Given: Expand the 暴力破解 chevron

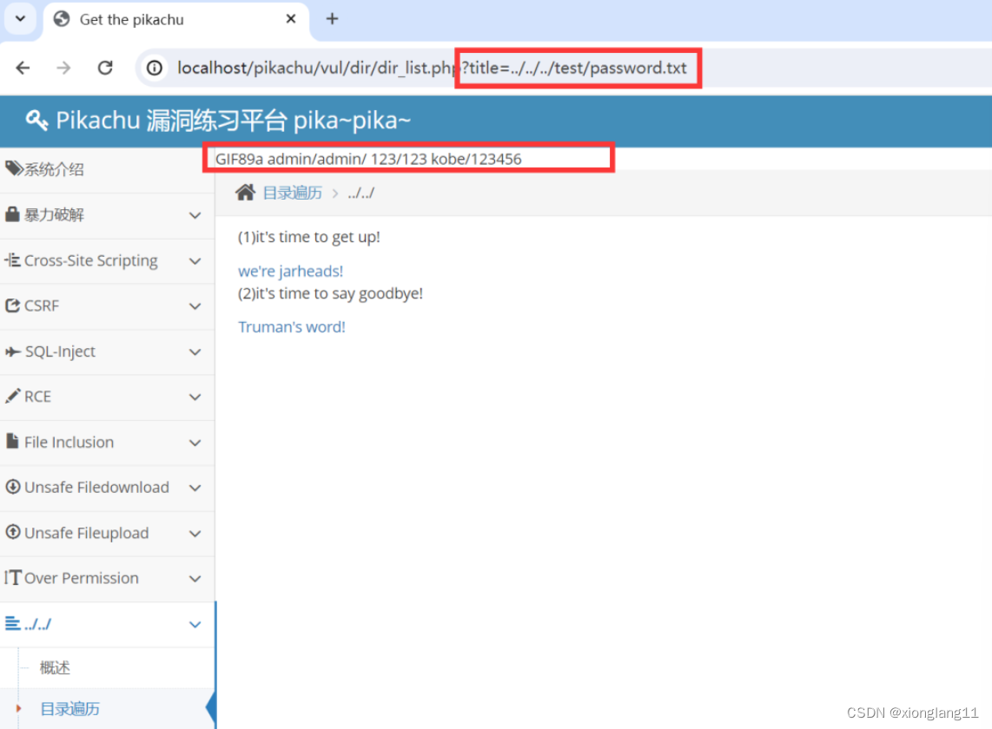Looking at the screenshot, I should (195, 215).
